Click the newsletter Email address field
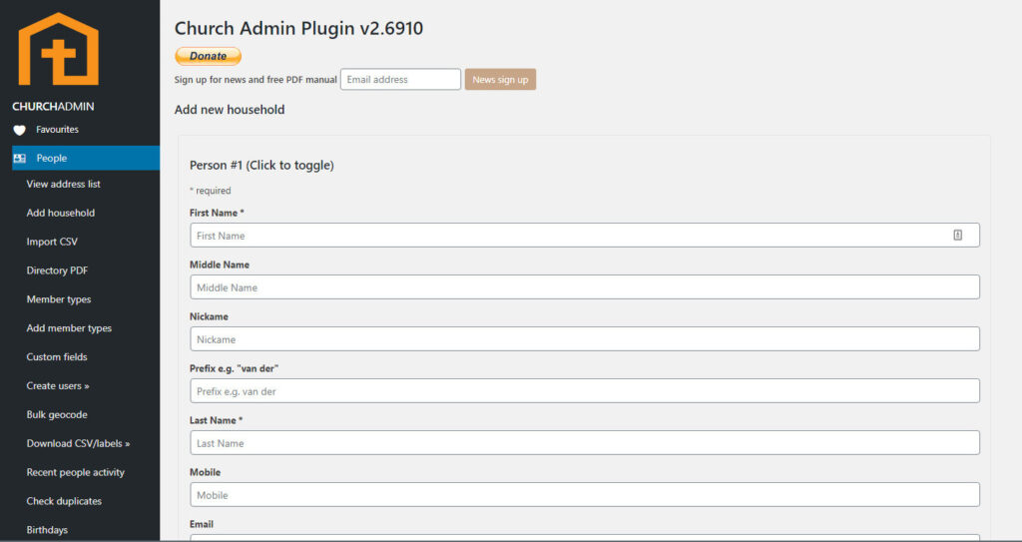1022x542 pixels. tap(400, 80)
